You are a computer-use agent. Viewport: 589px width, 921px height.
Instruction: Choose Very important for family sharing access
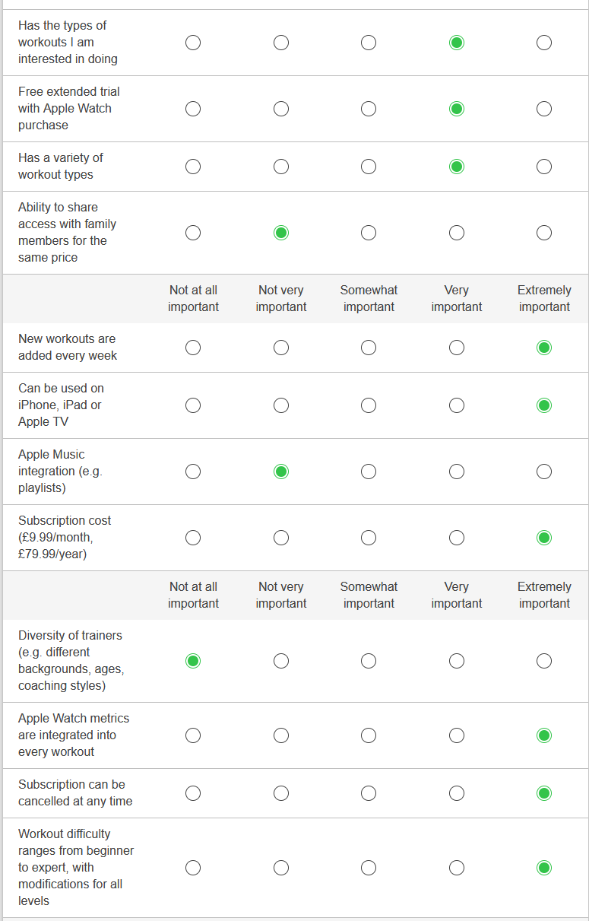(457, 233)
